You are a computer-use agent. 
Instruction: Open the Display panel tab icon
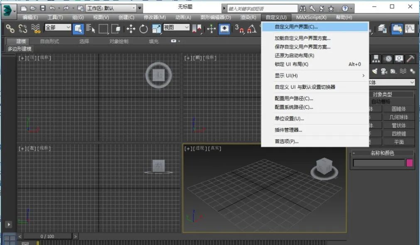click(x=399, y=59)
